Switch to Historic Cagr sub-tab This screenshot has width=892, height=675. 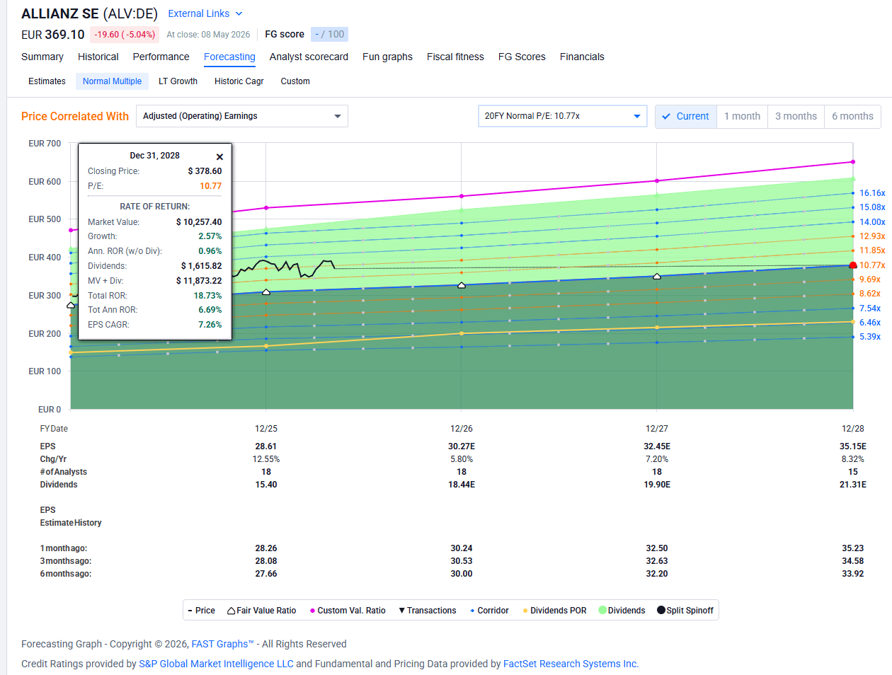[x=239, y=81]
